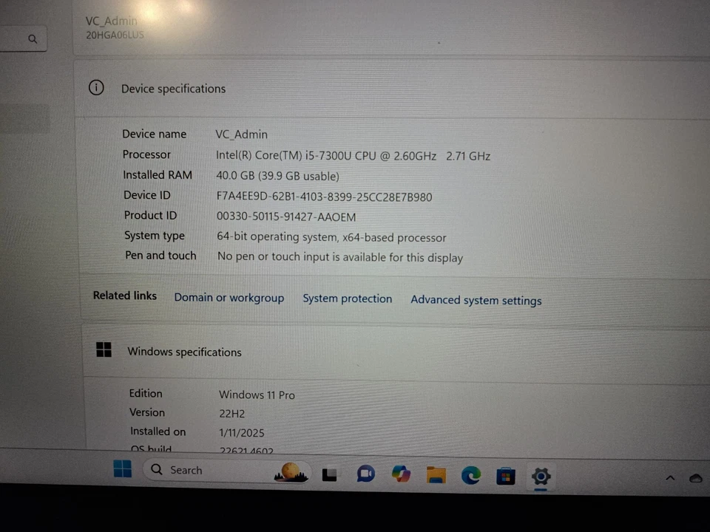The image size is (710, 532).
Task: Show hidden system tray icons
Action: [670, 478]
